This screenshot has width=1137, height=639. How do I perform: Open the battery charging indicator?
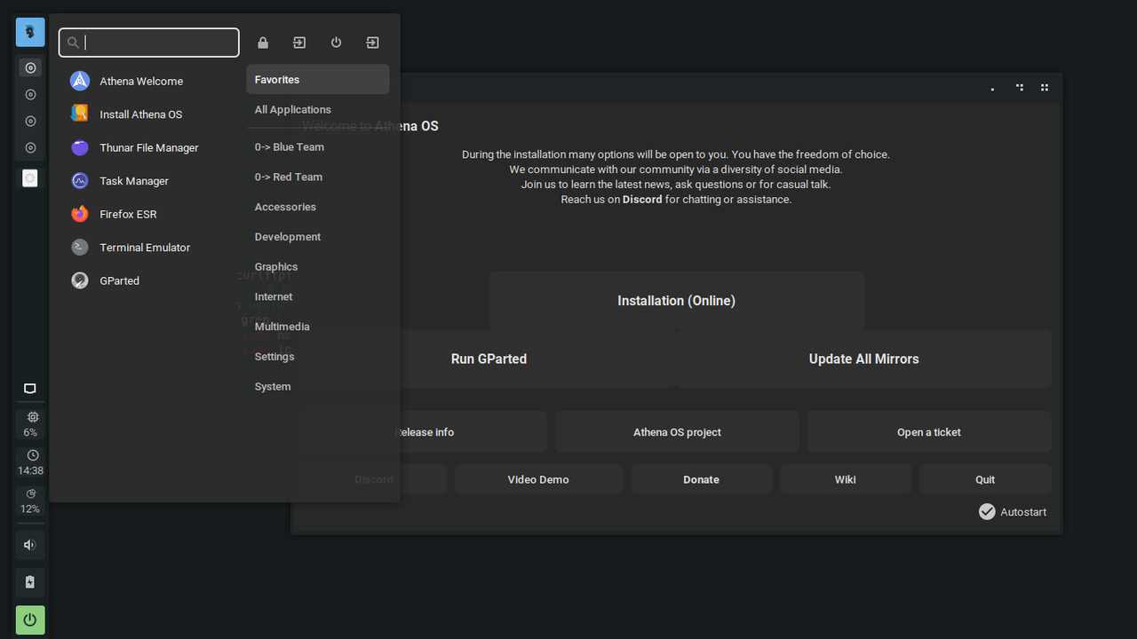point(30,582)
